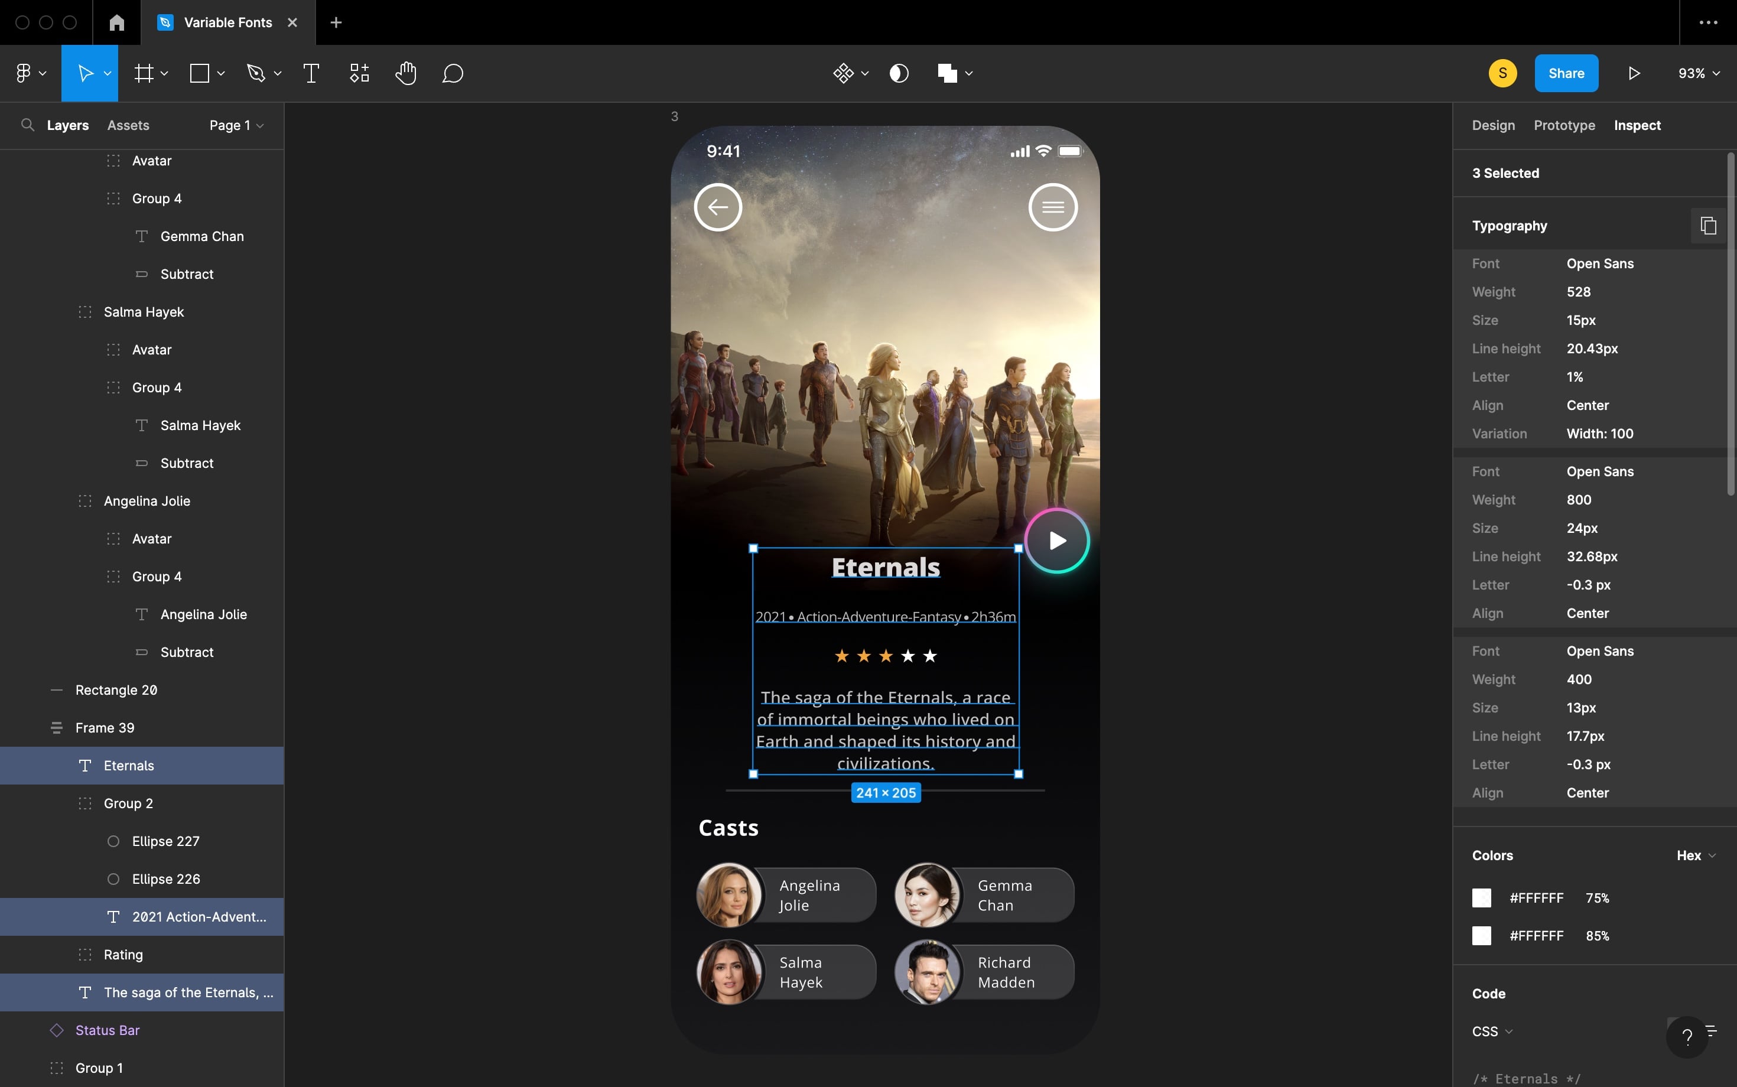Open shape tools dropdown arrow
This screenshot has height=1087, width=1737.
[x=221, y=73]
